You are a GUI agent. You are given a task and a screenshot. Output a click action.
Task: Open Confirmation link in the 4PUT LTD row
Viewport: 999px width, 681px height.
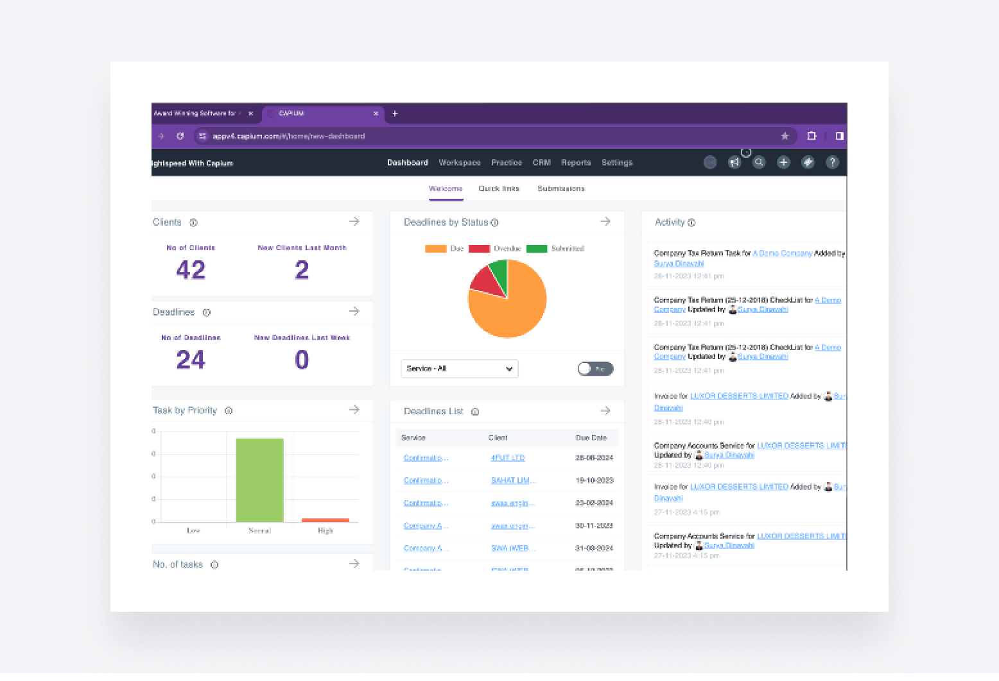click(x=426, y=458)
